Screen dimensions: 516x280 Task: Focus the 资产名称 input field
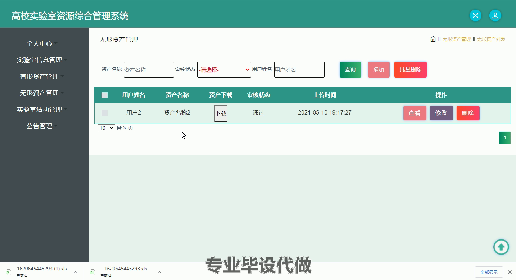coord(149,70)
